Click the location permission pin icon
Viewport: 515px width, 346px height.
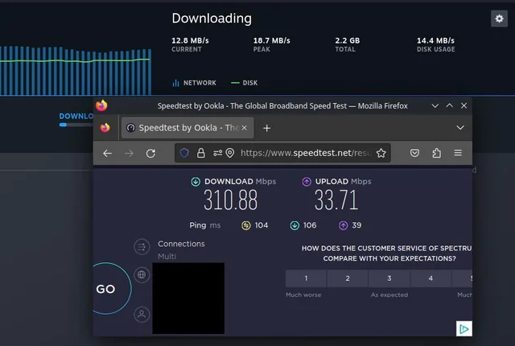[230, 153]
